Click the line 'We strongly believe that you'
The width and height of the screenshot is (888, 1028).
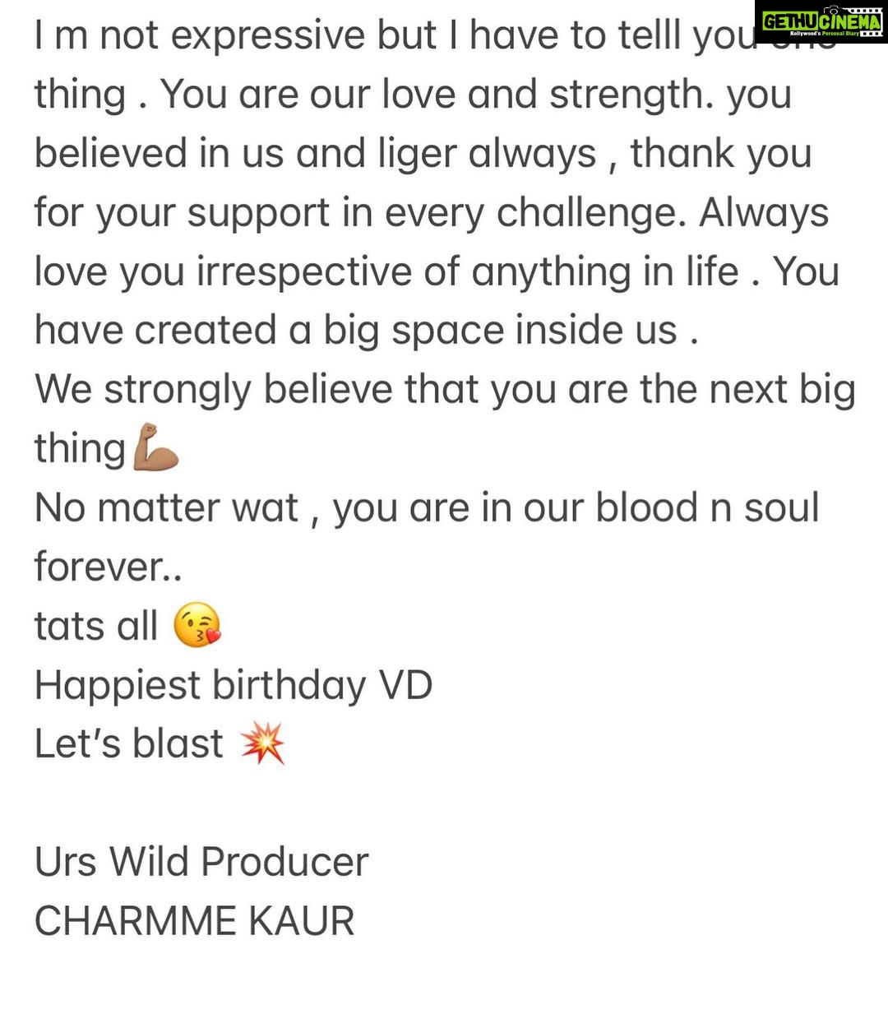pyautogui.click(x=445, y=390)
